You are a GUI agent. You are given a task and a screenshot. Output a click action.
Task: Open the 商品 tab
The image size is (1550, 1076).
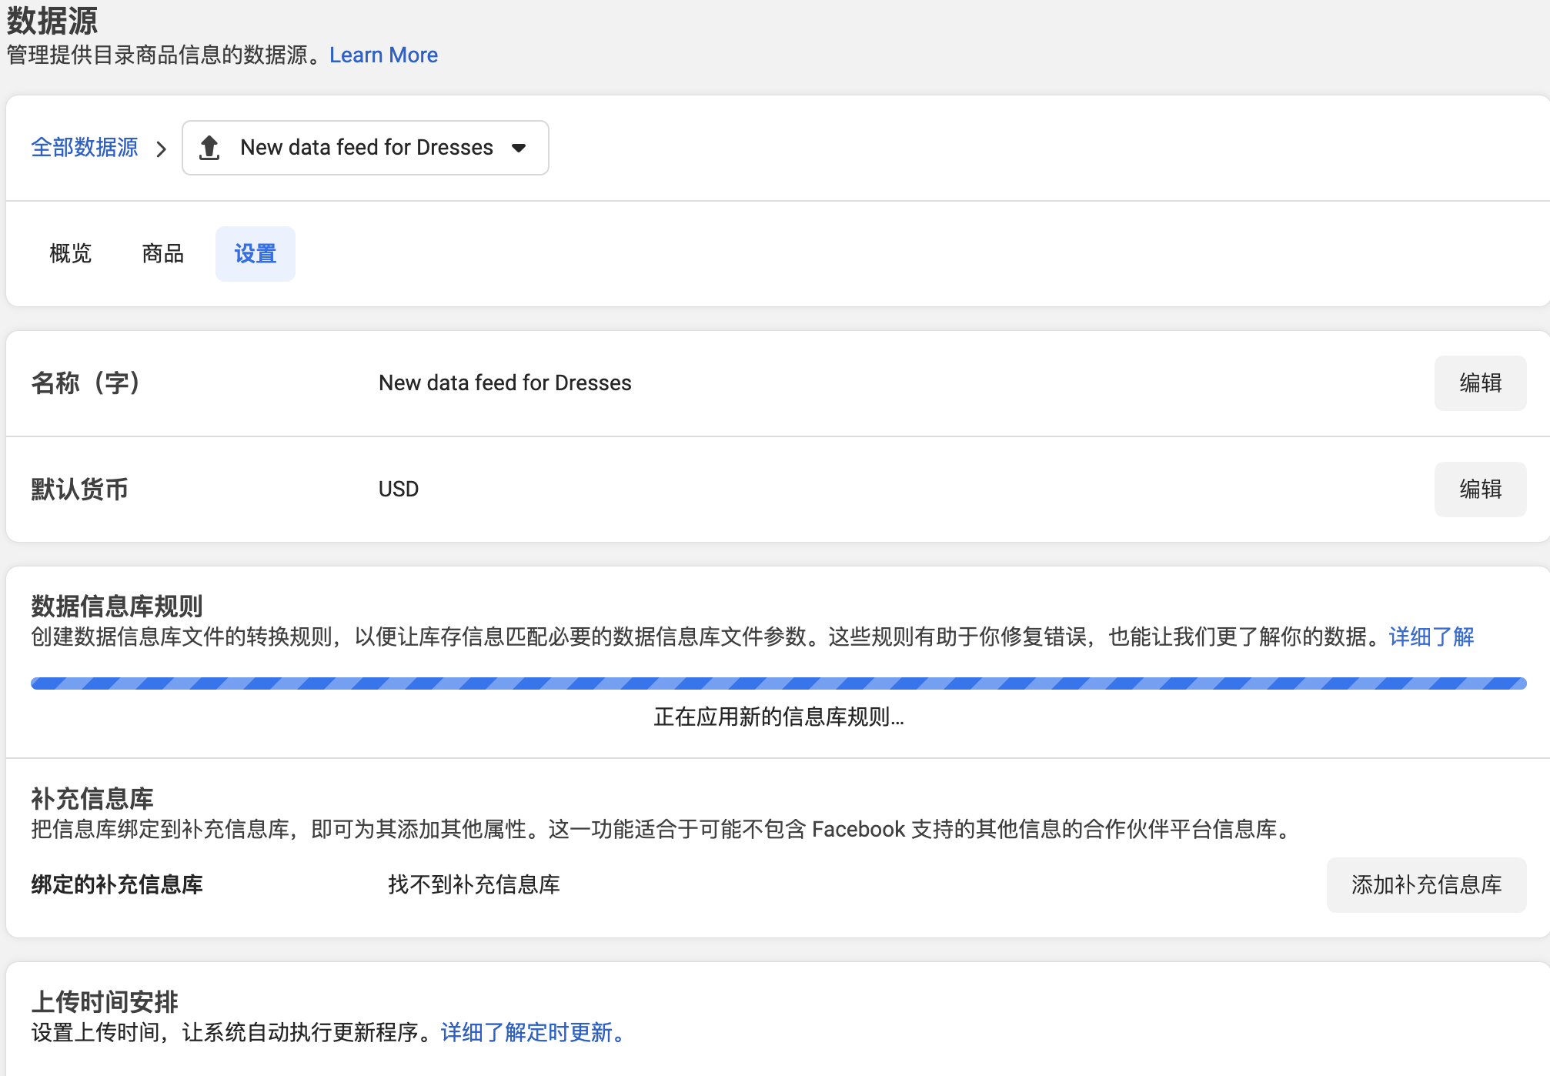pos(162,253)
